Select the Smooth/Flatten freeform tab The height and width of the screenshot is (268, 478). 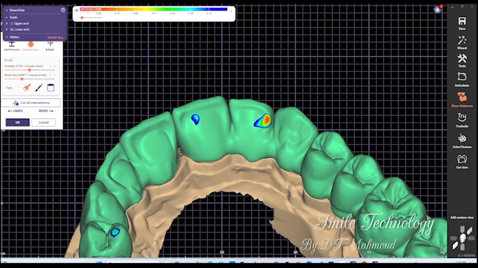click(x=31, y=46)
